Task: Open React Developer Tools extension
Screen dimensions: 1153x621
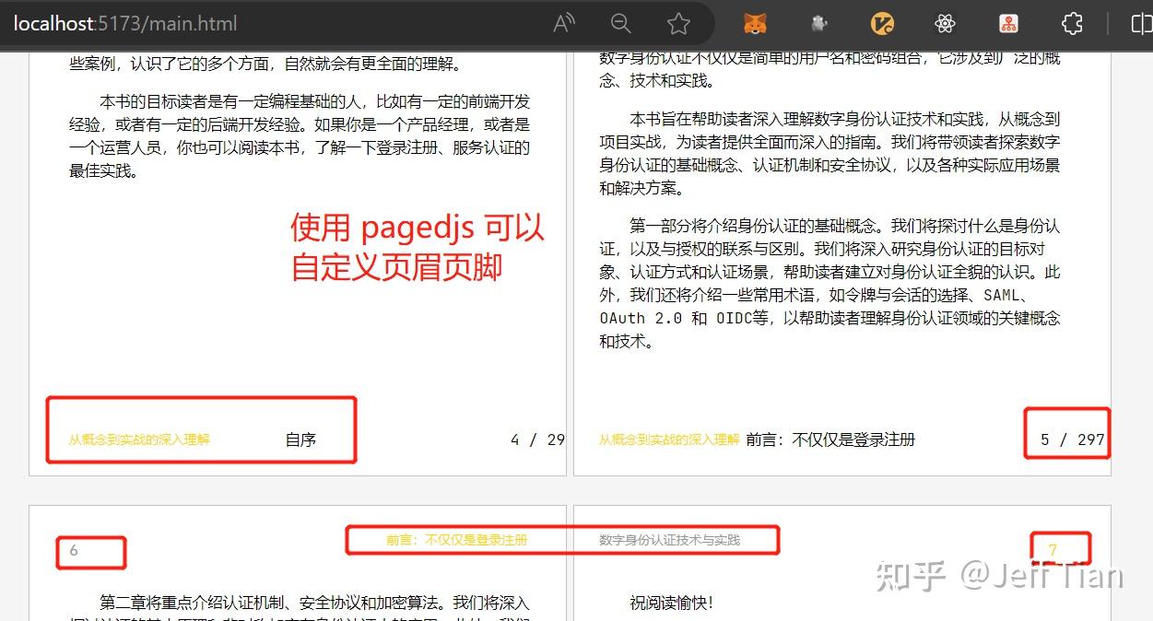Action: pos(945,24)
